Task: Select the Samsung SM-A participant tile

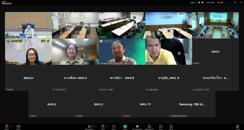Action: point(192,104)
